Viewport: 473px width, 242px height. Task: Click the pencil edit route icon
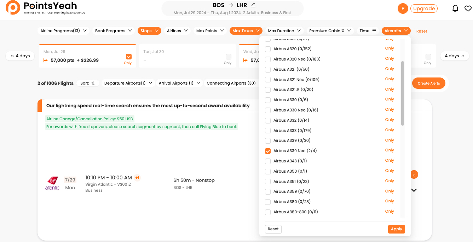pyautogui.click(x=253, y=5)
